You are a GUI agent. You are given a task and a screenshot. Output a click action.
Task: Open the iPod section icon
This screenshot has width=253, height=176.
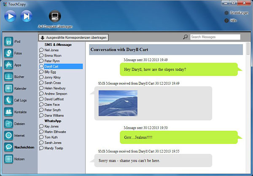coord(9,41)
